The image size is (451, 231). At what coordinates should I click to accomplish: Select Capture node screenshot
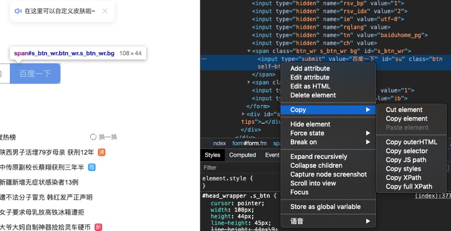(x=328, y=175)
